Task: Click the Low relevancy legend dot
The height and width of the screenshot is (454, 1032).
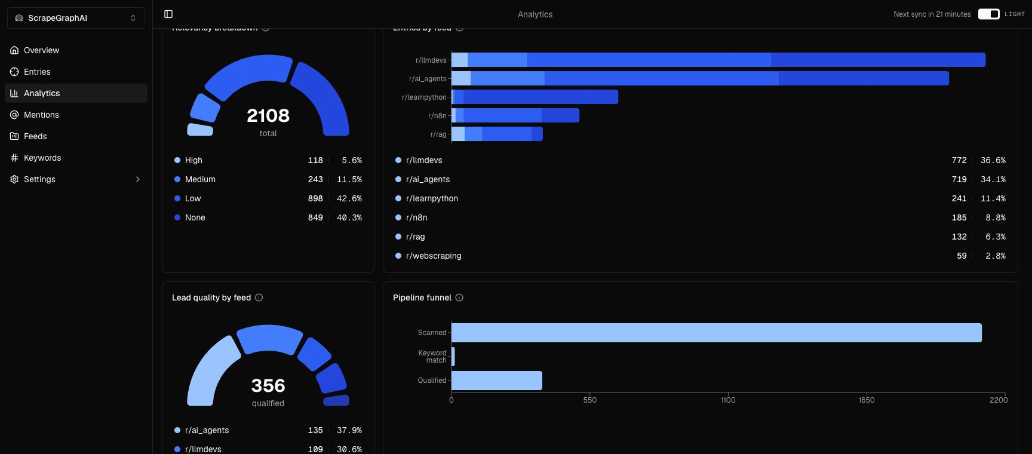Action: click(177, 198)
